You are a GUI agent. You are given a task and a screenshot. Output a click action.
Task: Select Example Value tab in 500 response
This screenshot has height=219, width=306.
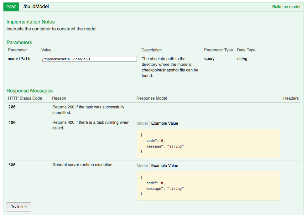pyautogui.click(x=164, y=165)
